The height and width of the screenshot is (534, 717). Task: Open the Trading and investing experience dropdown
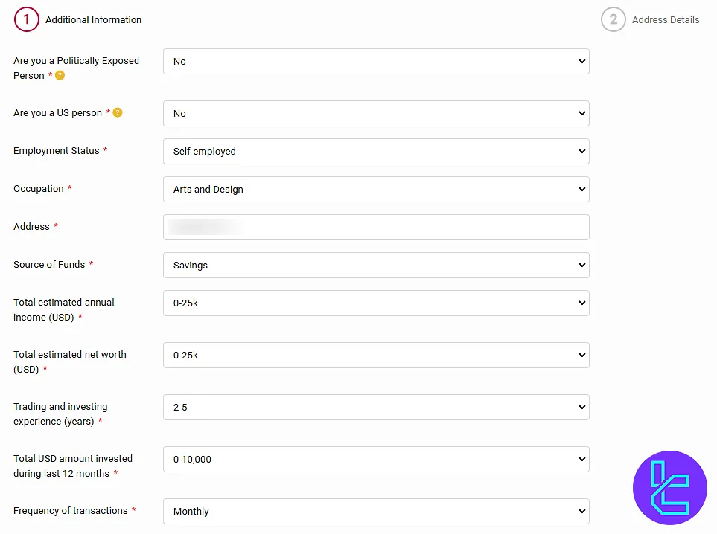pos(376,407)
